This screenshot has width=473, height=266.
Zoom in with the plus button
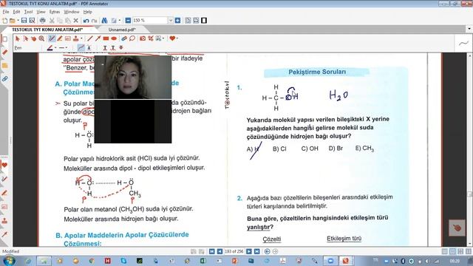click(x=177, y=21)
